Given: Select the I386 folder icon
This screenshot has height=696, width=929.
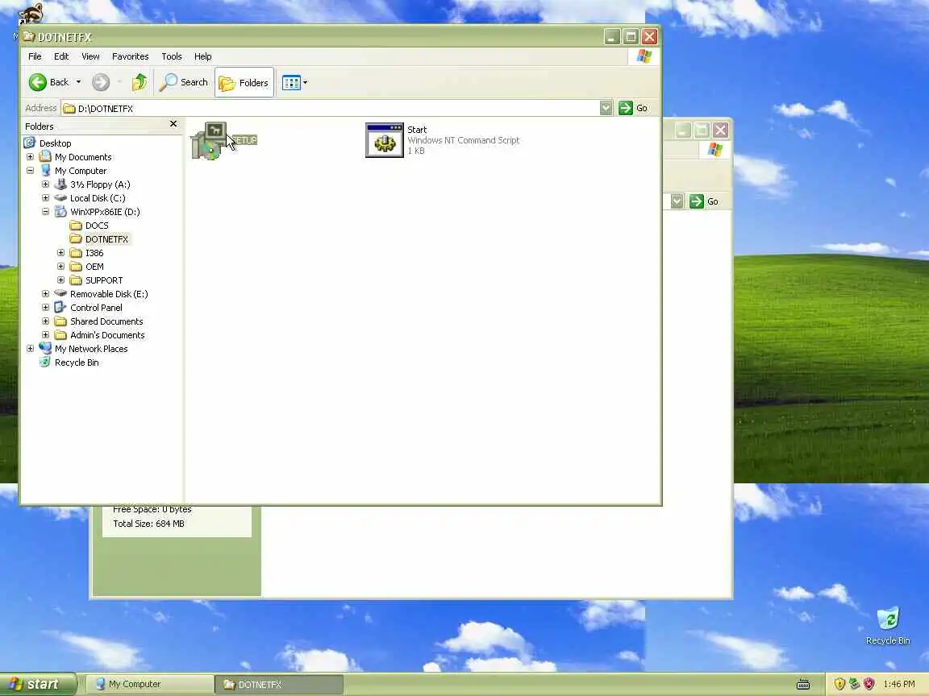Looking at the screenshot, I should pyautogui.click(x=76, y=253).
